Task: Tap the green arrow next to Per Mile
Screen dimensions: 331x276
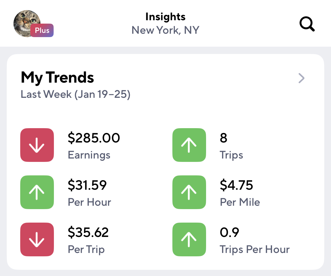Action: click(x=189, y=192)
